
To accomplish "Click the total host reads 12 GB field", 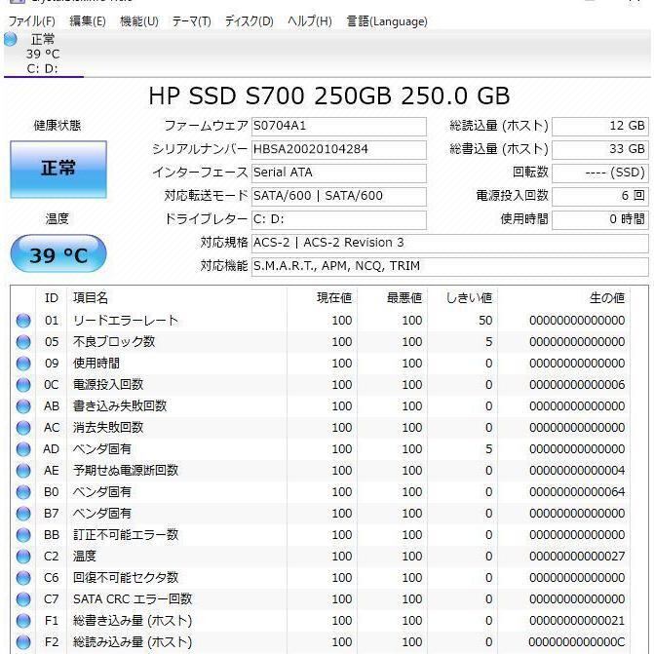I will (x=600, y=127).
